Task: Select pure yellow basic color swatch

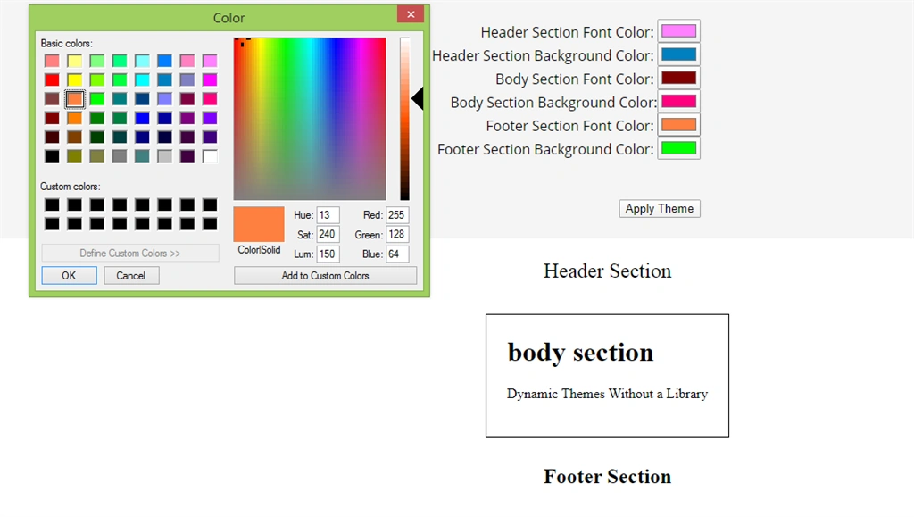Action: [x=75, y=79]
